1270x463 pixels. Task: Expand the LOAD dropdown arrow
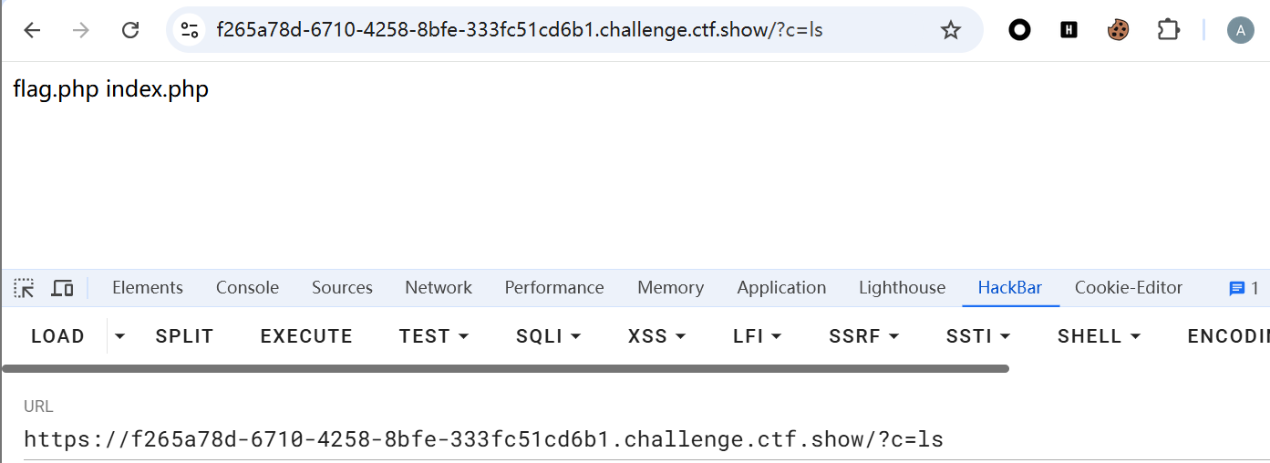coord(119,336)
